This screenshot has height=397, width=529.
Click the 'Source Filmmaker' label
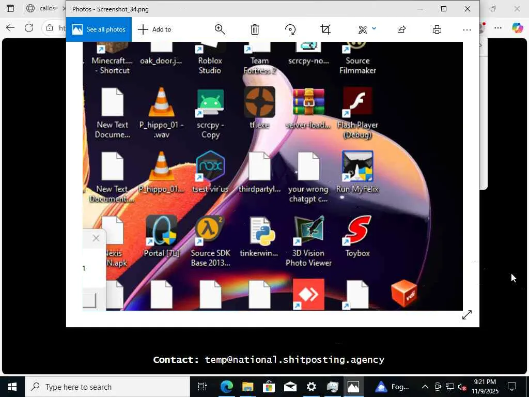[x=357, y=66]
